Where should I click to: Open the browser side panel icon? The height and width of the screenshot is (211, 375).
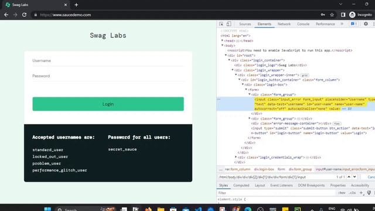343,15
